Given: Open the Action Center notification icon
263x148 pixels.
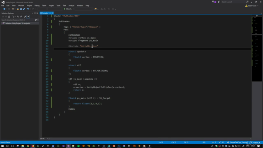Looking at the screenshot, I should click(x=258, y=146).
